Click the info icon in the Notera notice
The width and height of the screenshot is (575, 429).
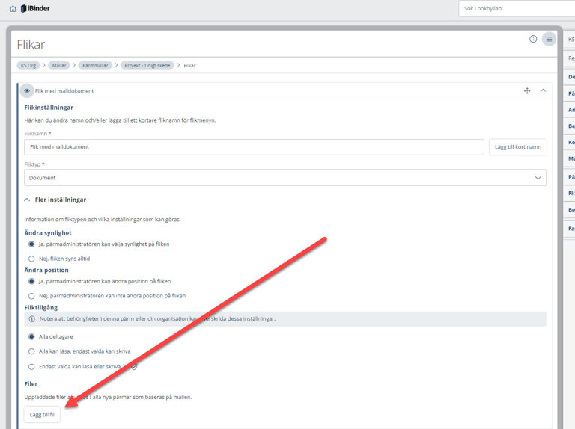pyautogui.click(x=31, y=318)
